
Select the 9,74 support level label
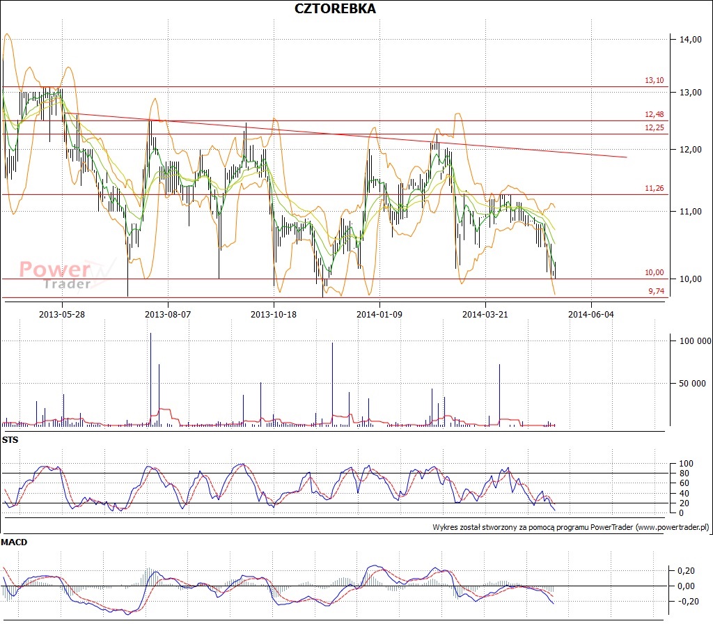(x=656, y=291)
